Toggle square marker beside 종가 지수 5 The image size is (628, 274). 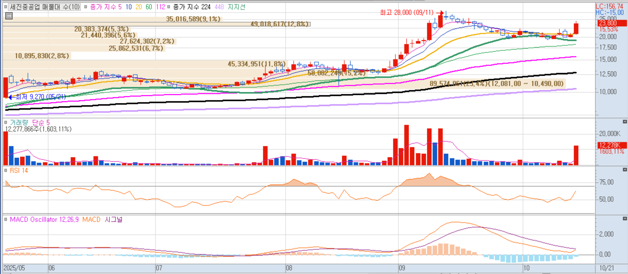(x=86, y=7)
